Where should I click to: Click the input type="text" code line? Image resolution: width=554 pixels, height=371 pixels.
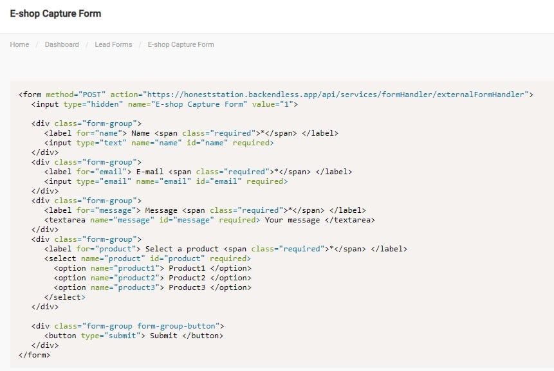(159, 143)
